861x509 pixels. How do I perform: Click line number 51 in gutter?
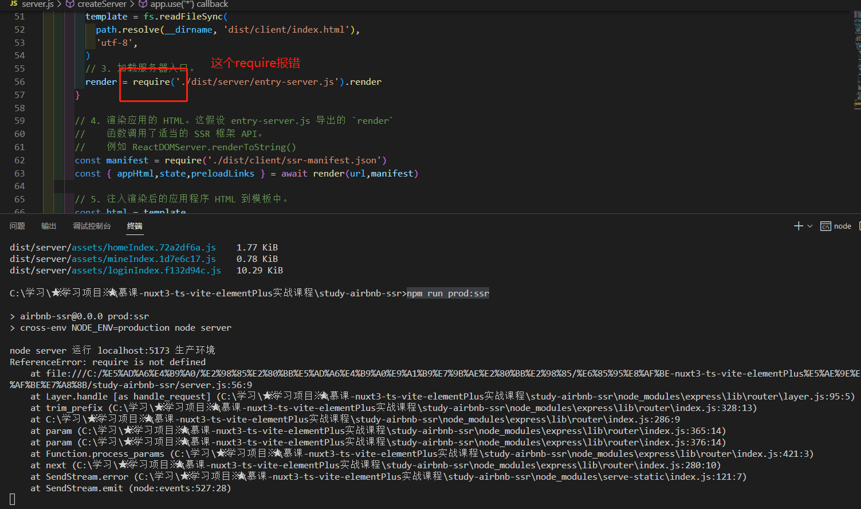pos(19,16)
